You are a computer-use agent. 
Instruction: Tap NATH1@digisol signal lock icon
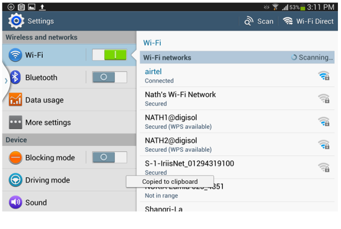pyautogui.click(x=324, y=121)
